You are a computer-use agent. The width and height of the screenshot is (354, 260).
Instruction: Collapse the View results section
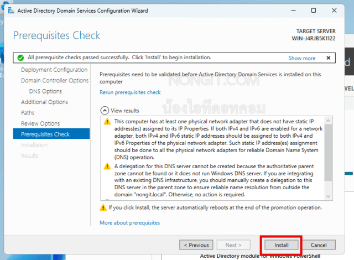pyautogui.click(x=105, y=111)
